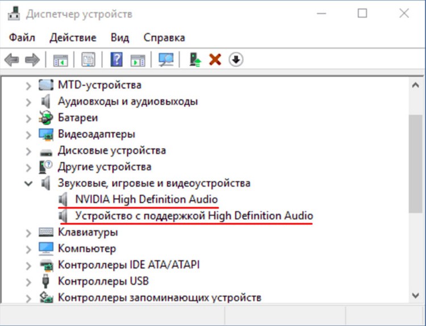Click the vertical scrollbar thumb
426x326 pixels.
coord(415,164)
